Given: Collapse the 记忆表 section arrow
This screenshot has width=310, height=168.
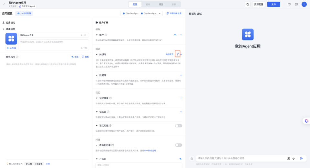Looking at the screenshot, I should pos(97,112).
